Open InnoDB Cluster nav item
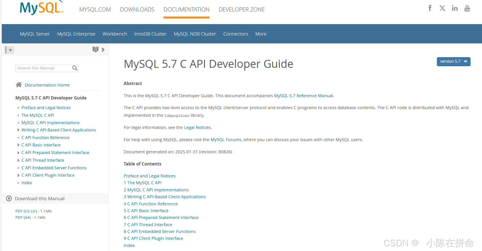Screen dimensions: 482x251 point(150,34)
